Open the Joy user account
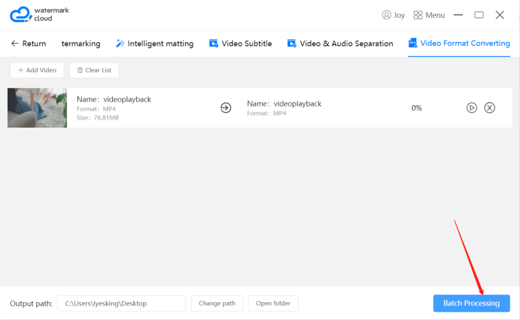This screenshot has height=320, width=520. [393, 15]
